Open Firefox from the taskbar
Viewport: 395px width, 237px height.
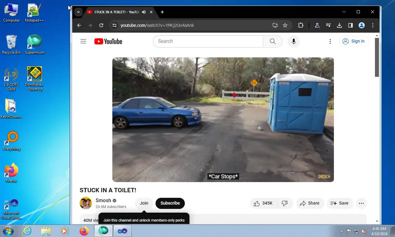[84, 231]
